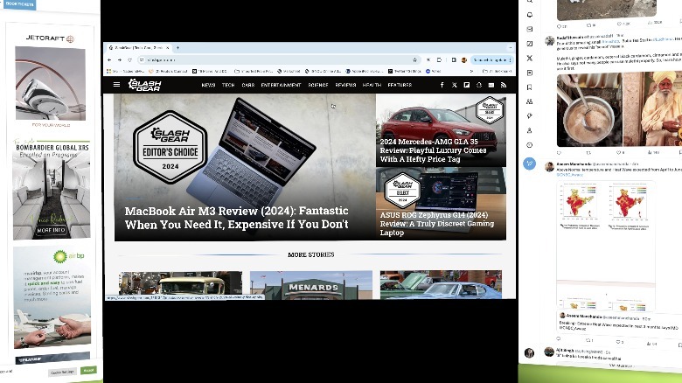
Task: Open the All Bookmarks folder
Action: [497, 71]
